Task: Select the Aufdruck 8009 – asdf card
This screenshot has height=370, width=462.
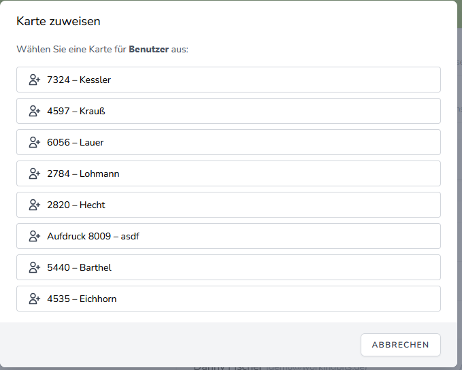Action: pos(229,236)
